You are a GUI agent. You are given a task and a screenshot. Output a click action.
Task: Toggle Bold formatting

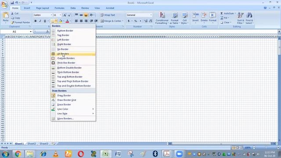pos(36,21)
